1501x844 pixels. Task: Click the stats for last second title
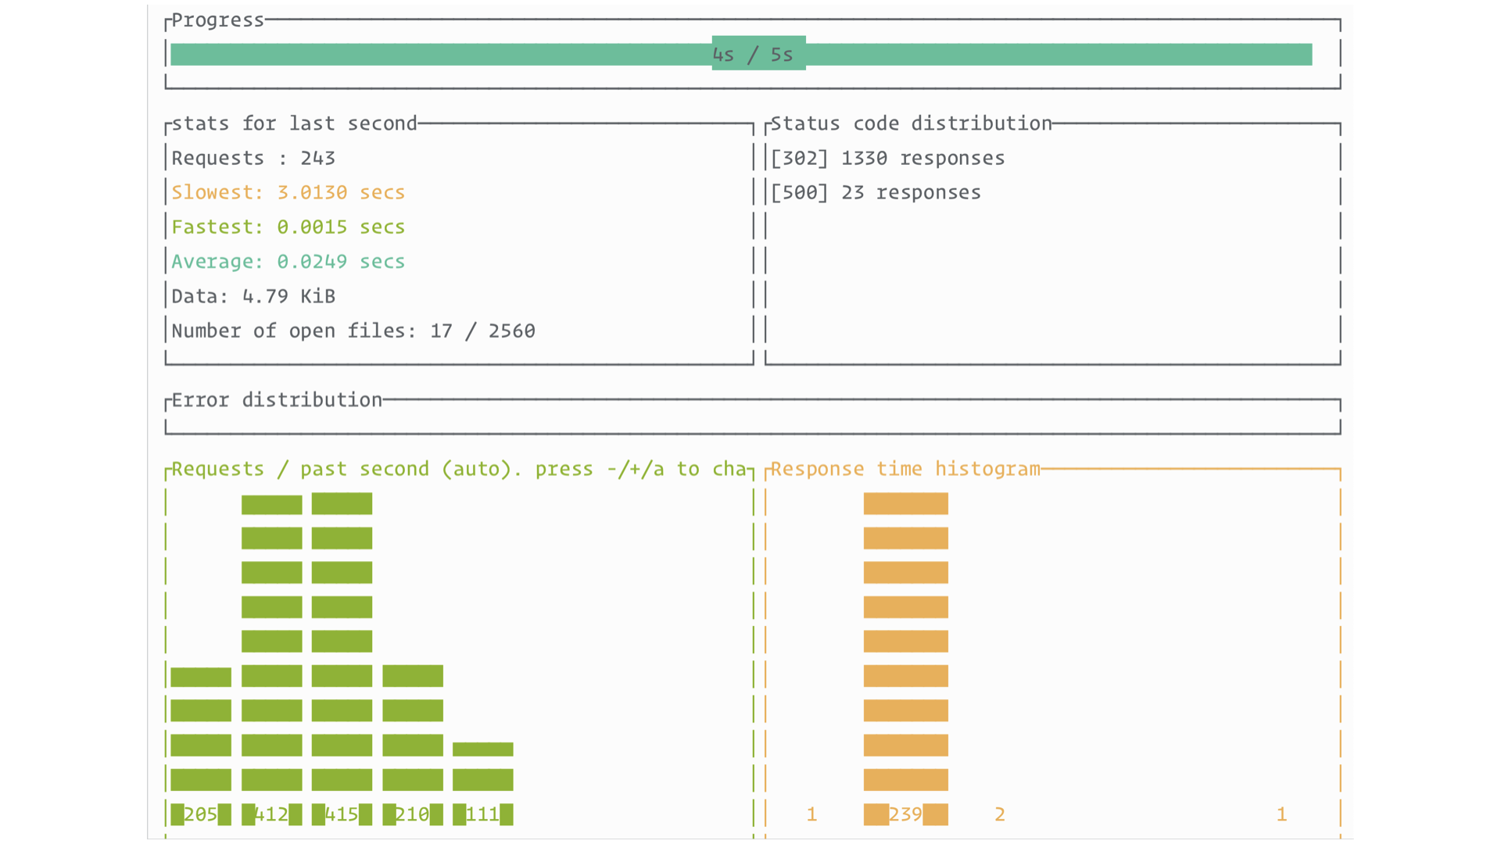pos(294,123)
